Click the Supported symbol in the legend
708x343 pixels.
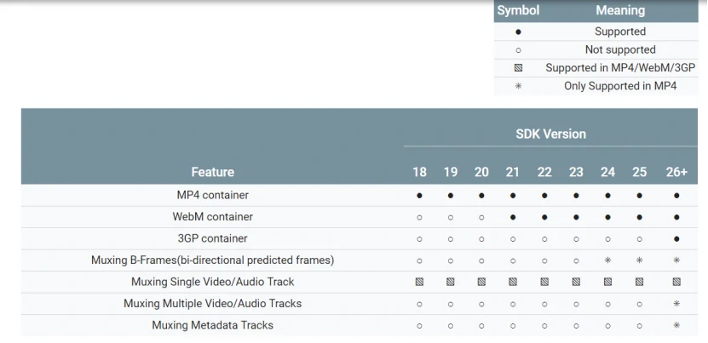pyautogui.click(x=518, y=31)
